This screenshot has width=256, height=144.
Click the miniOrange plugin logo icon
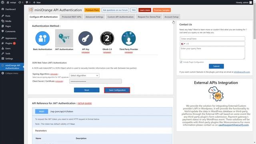(x=31, y=10)
